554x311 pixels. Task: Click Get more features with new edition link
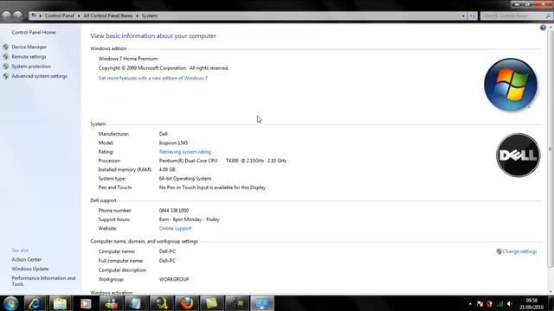point(153,78)
